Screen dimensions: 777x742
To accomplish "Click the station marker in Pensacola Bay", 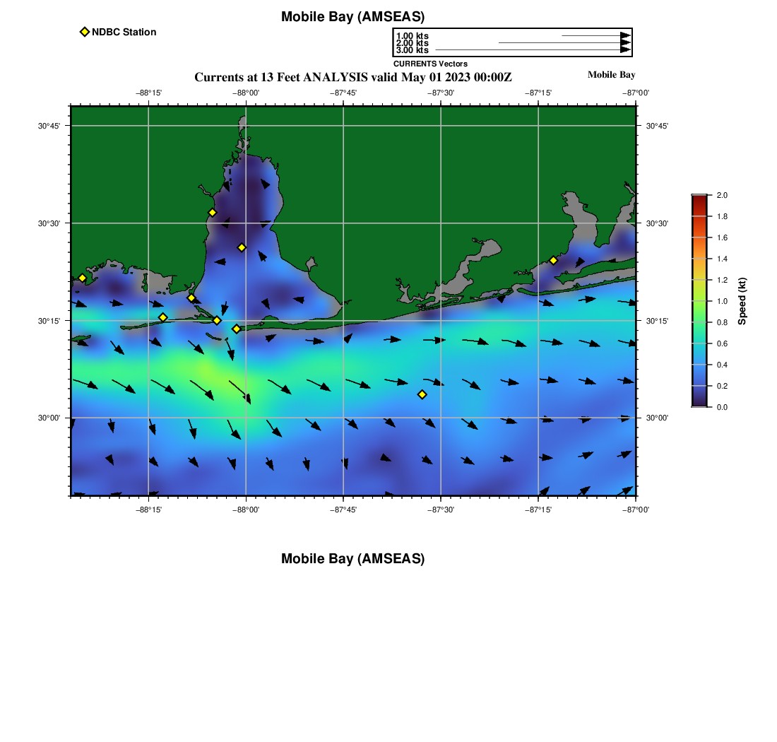I will click(553, 260).
